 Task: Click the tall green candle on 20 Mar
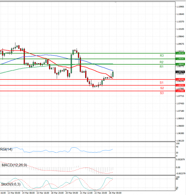pos(71,64)
